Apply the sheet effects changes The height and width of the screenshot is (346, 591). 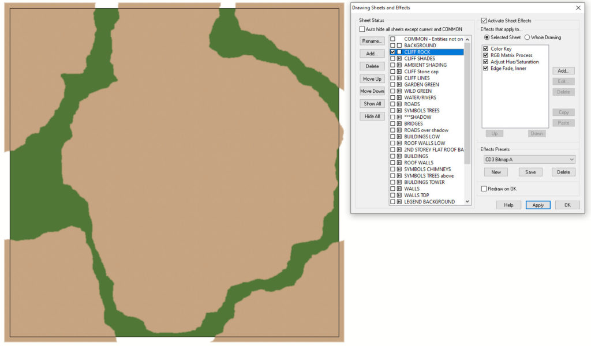tap(537, 205)
